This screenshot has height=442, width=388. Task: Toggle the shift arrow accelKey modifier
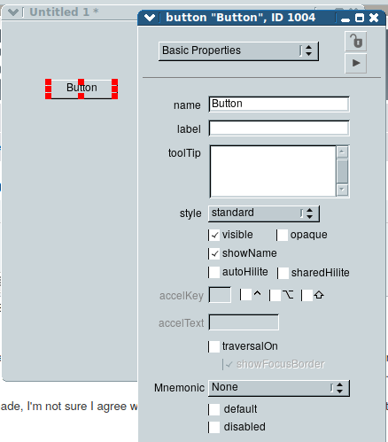tap(307, 295)
